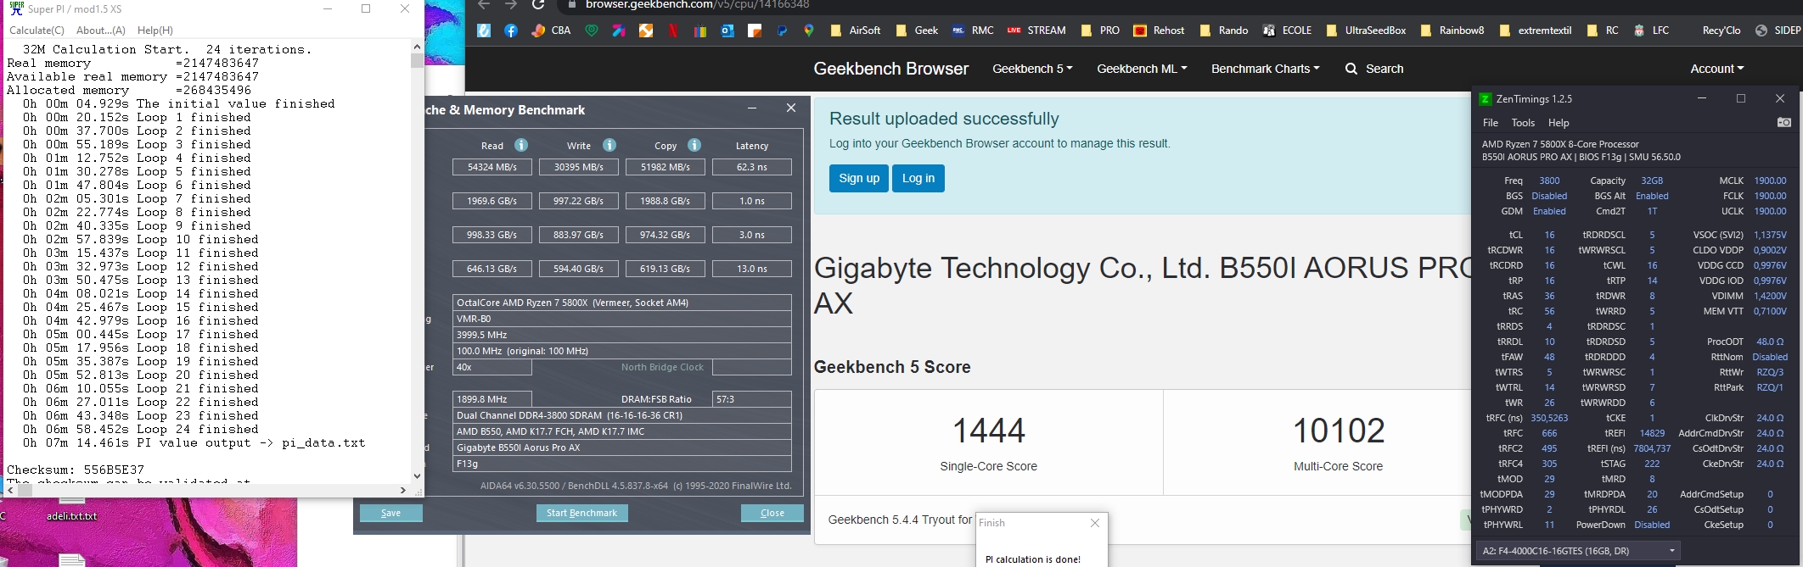Open the RMC bookmark

click(x=973, y=31)
